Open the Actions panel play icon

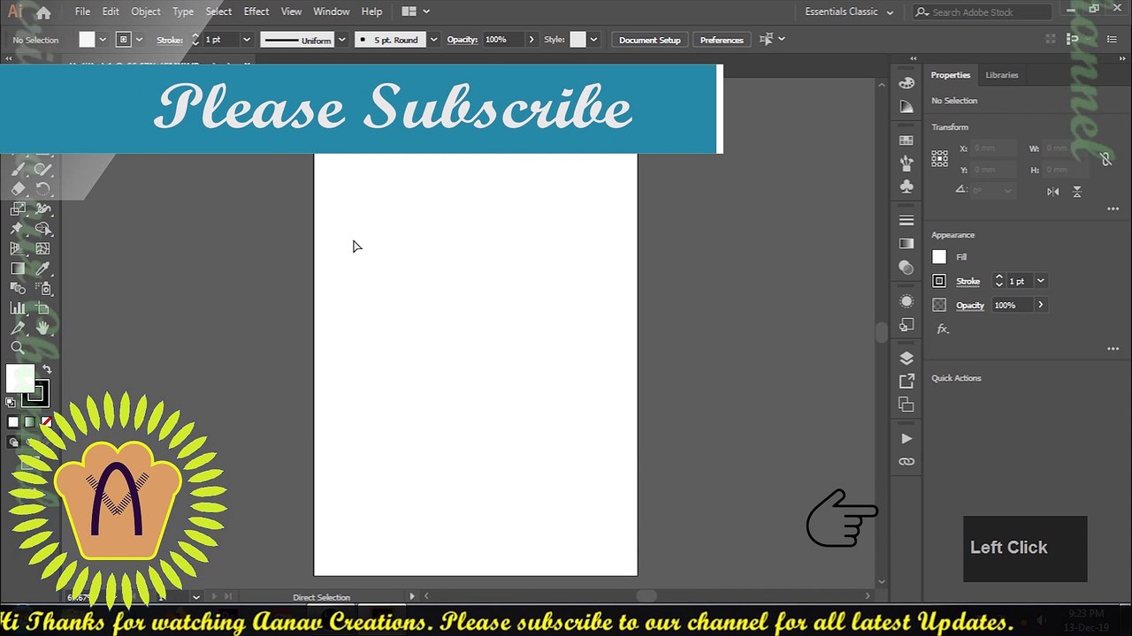click(x=906, y=438)
